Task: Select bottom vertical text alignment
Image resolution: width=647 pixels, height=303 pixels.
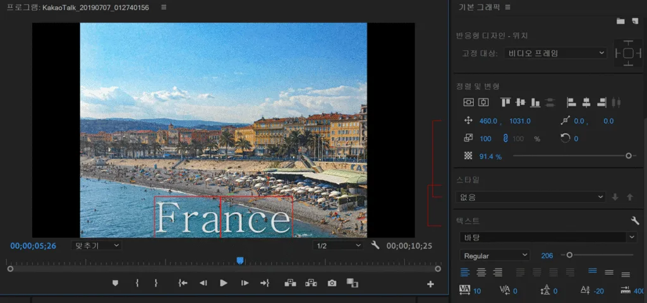Action: click(626, 274)
